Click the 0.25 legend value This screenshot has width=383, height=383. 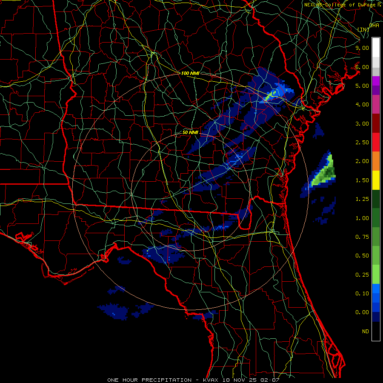362,275
